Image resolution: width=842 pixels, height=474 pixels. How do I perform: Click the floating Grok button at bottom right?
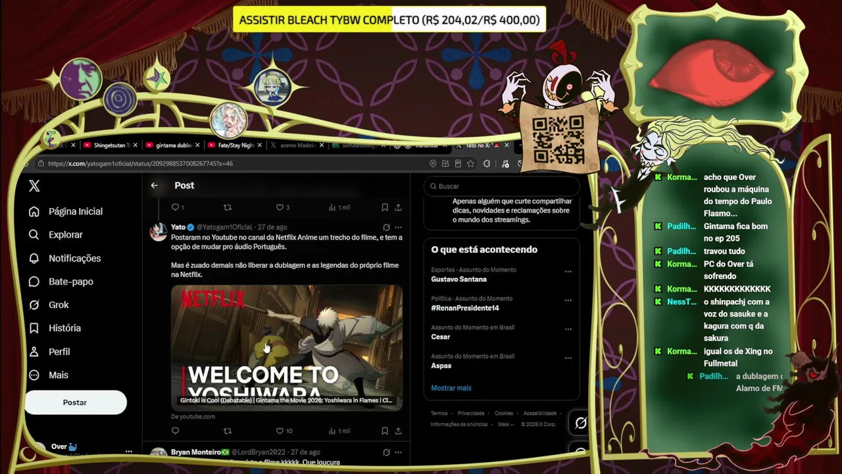coord(580,423)
